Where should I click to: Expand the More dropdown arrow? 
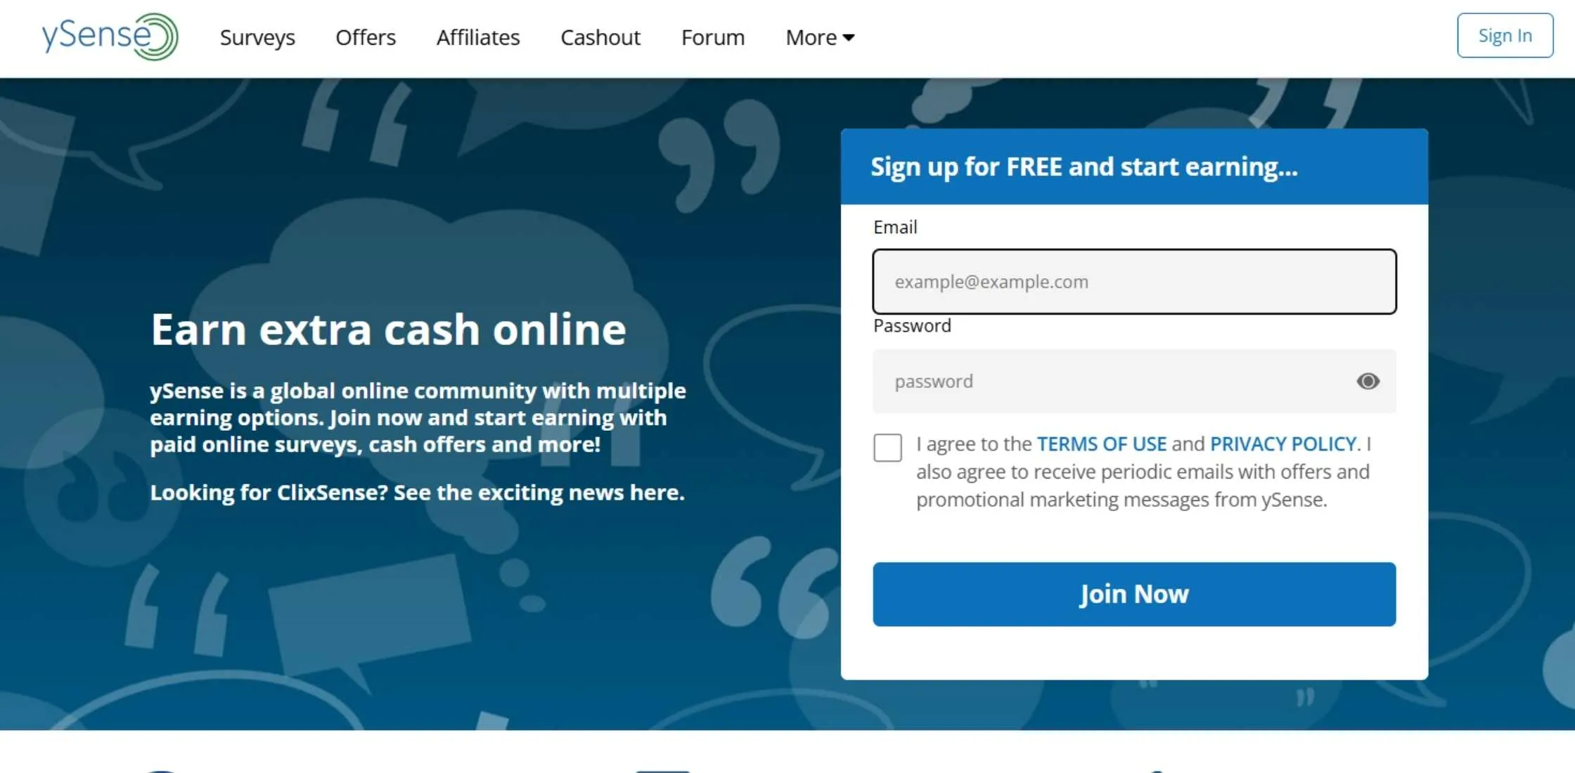click(849, 37)
